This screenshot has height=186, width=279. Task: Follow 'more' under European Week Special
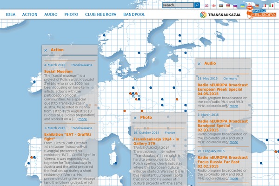coord(234,106)
